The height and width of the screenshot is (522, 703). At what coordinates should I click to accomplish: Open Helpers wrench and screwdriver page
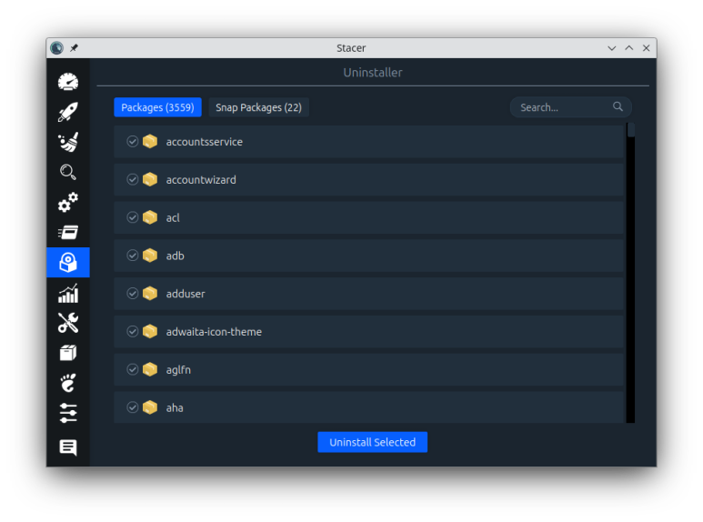pyautogui.click(x=68, y=323)
